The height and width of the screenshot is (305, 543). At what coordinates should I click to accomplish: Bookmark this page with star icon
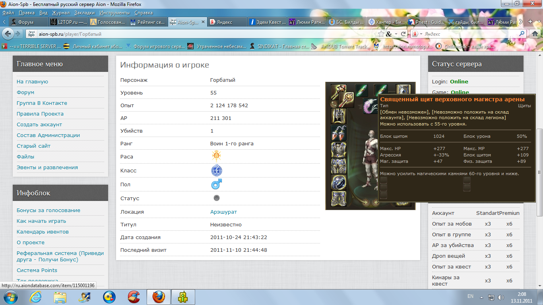pyautogui.click(x=381, y=34)
